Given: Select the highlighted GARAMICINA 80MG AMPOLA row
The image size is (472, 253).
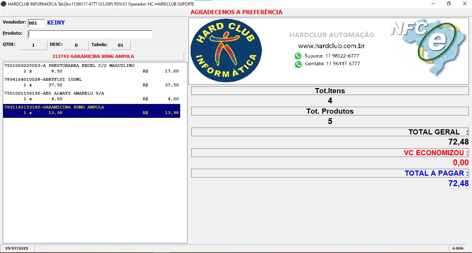Looking at the screenshot, I should click(91, 110).
